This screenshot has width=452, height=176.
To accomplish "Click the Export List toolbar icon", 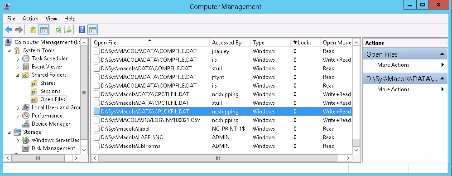I will coord(68,30).
